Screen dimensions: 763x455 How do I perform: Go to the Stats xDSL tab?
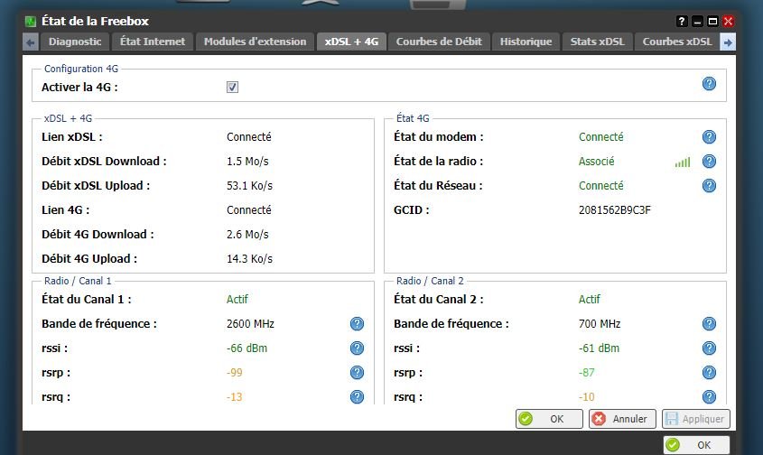coord(598,42)
